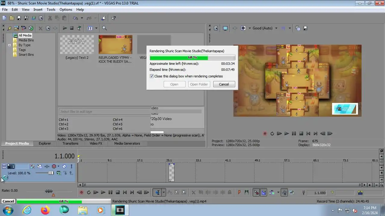Click the Rate scrub control slider
The width and height of the screenshot is (385, 216).
click(49, 191)
